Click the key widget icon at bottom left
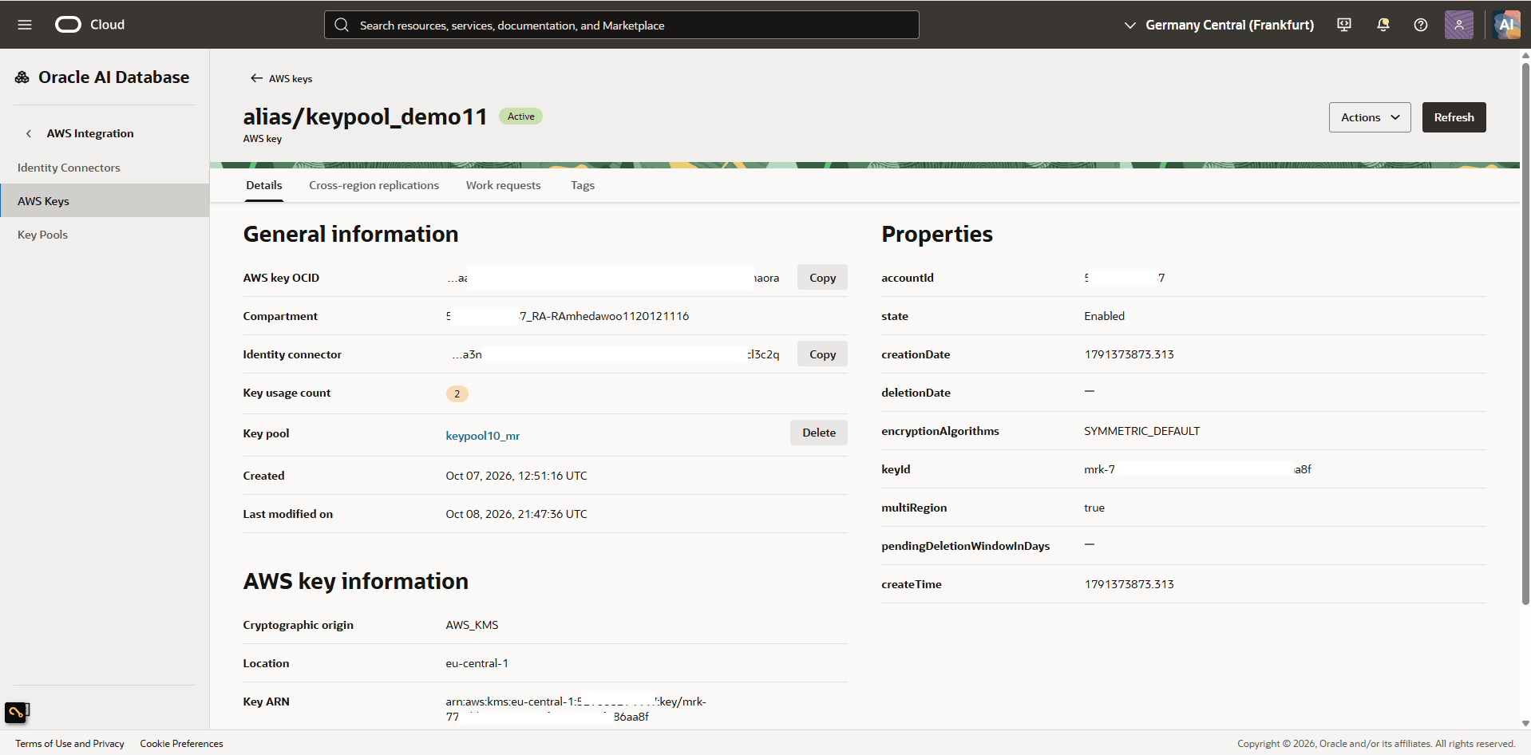This screenshot has height=755, width=1531. (17, 712)
